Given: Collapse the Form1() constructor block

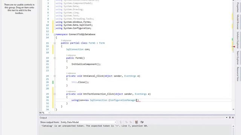Looking at the screenshot, I should [55, 58].
